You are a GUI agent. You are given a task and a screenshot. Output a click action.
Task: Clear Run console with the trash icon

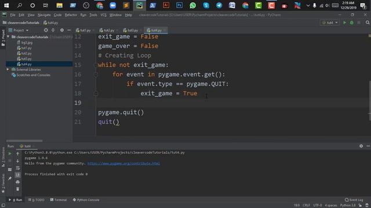[18, 189]
